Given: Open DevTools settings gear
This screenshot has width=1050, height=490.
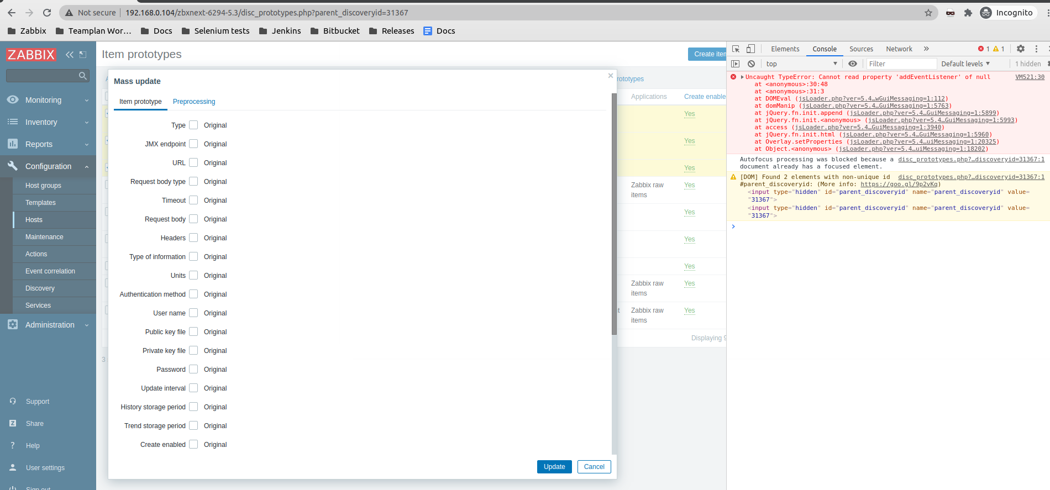Looking at the screenshot, I should 1021,49.
